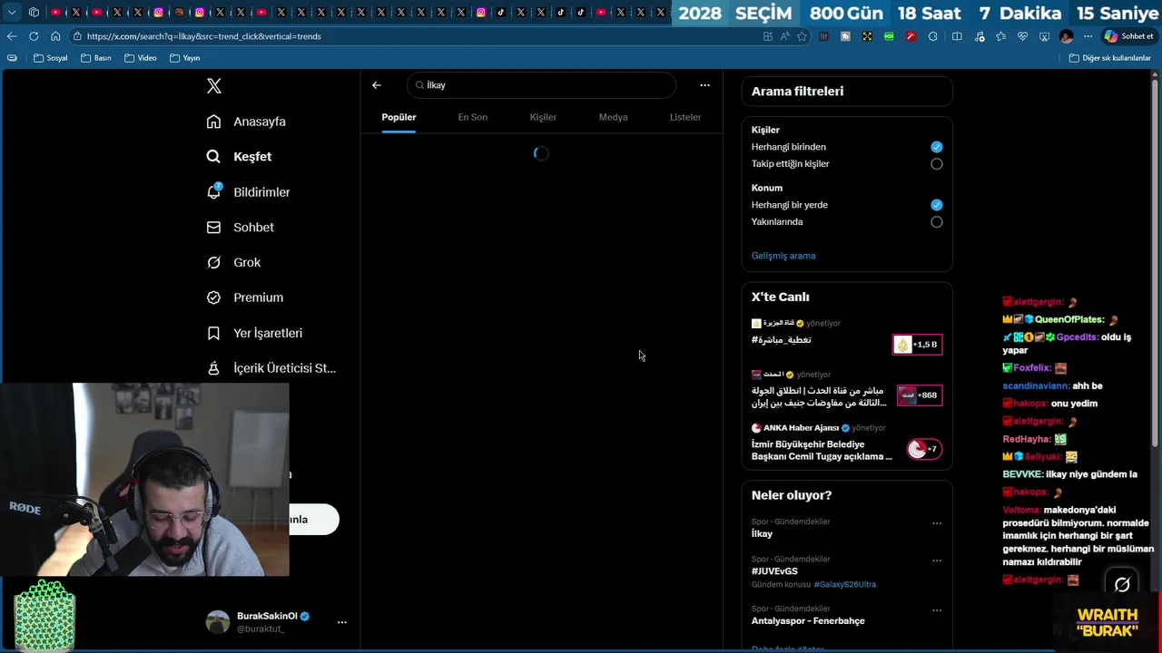Click the browser profile avatar
Viewport: 1162px width, 653px height.
pos(1067,36)
